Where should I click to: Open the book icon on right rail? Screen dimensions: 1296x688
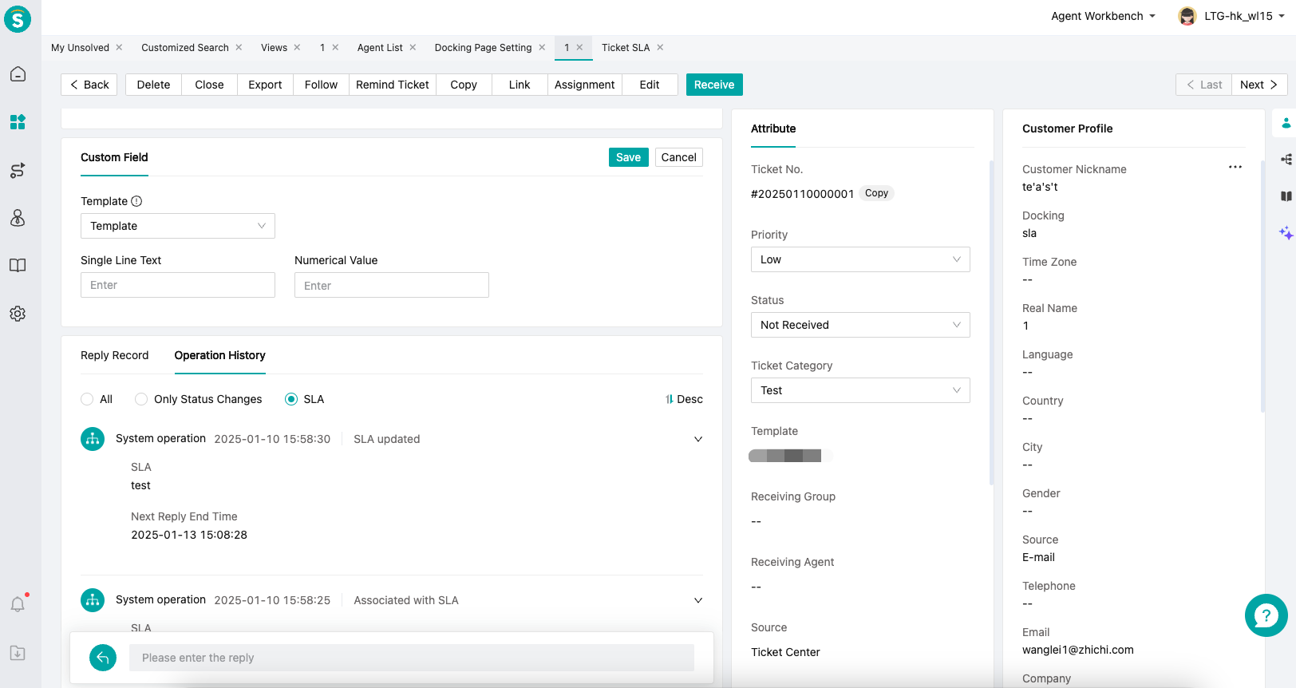pos(1286,196)
